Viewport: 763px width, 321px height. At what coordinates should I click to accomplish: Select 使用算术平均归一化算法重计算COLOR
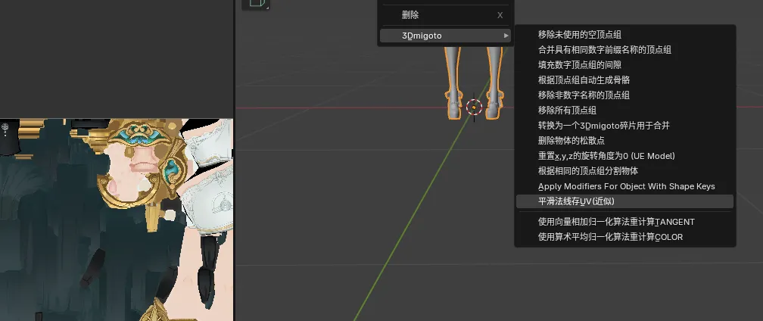point(624,237)
